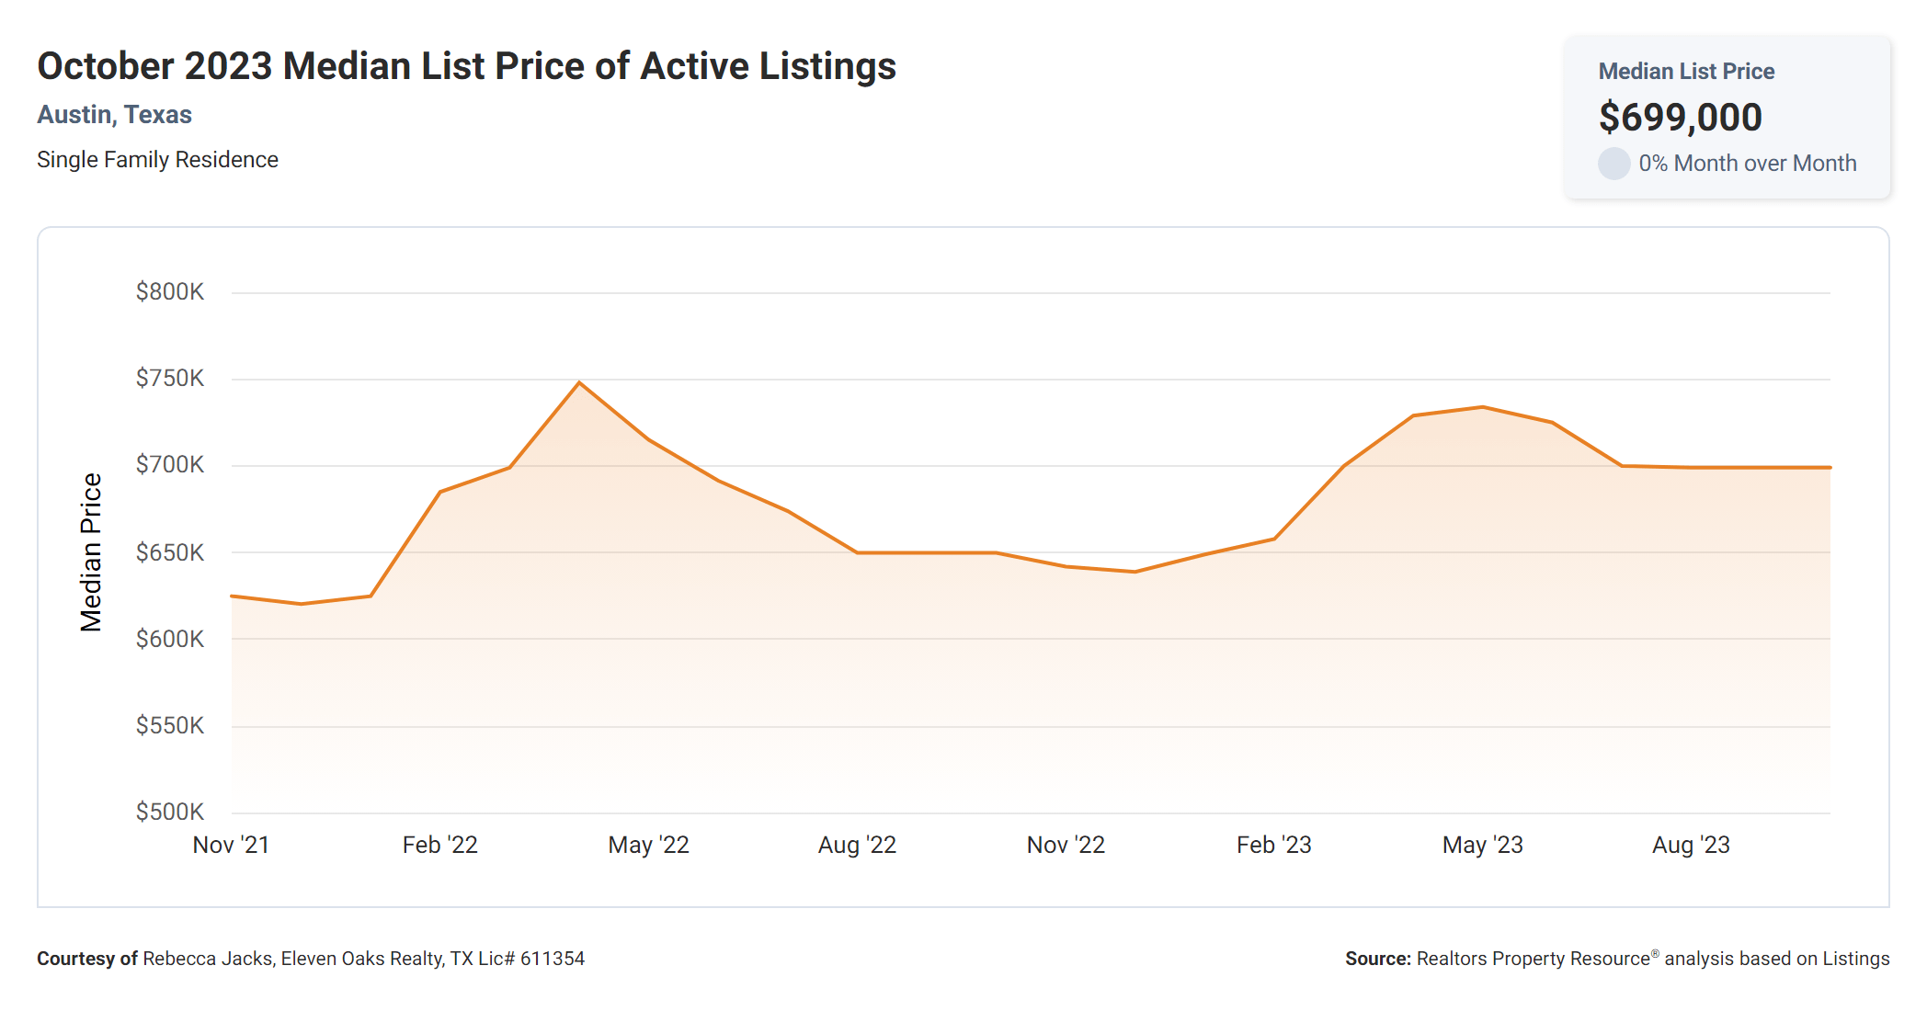Click the Aug '23 x-axis label

pos(1691,845)
